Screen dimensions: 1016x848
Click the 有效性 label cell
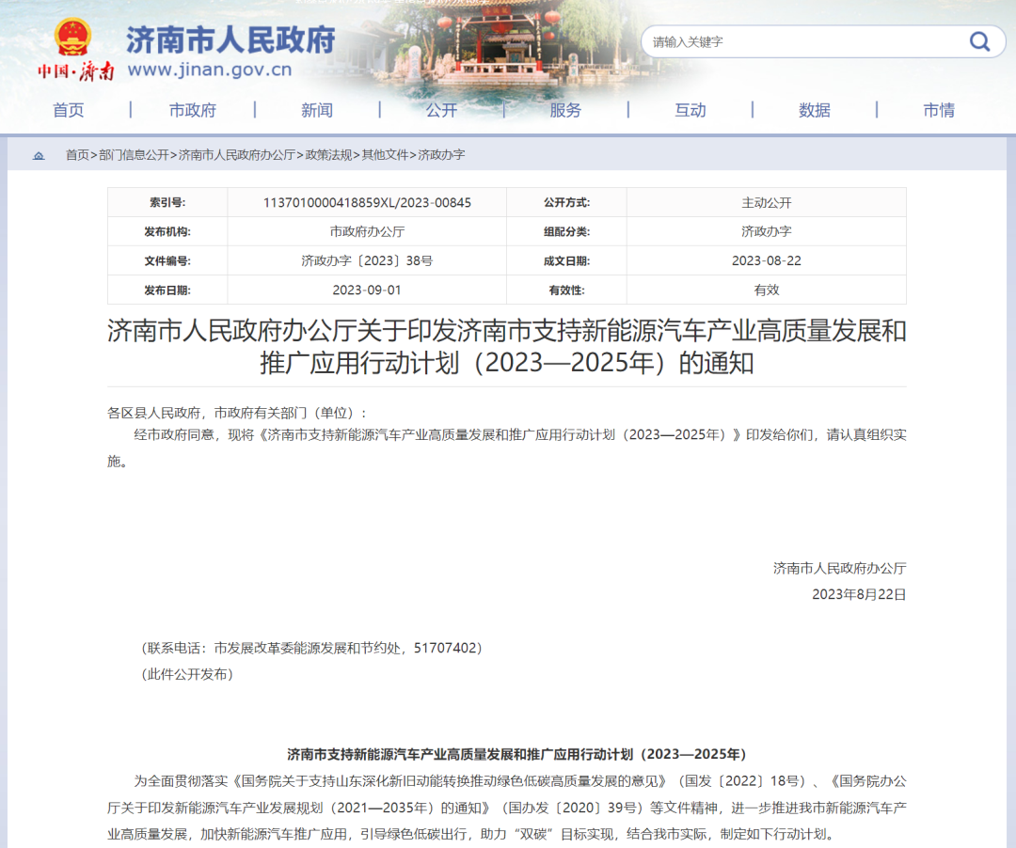coord(566,290)
